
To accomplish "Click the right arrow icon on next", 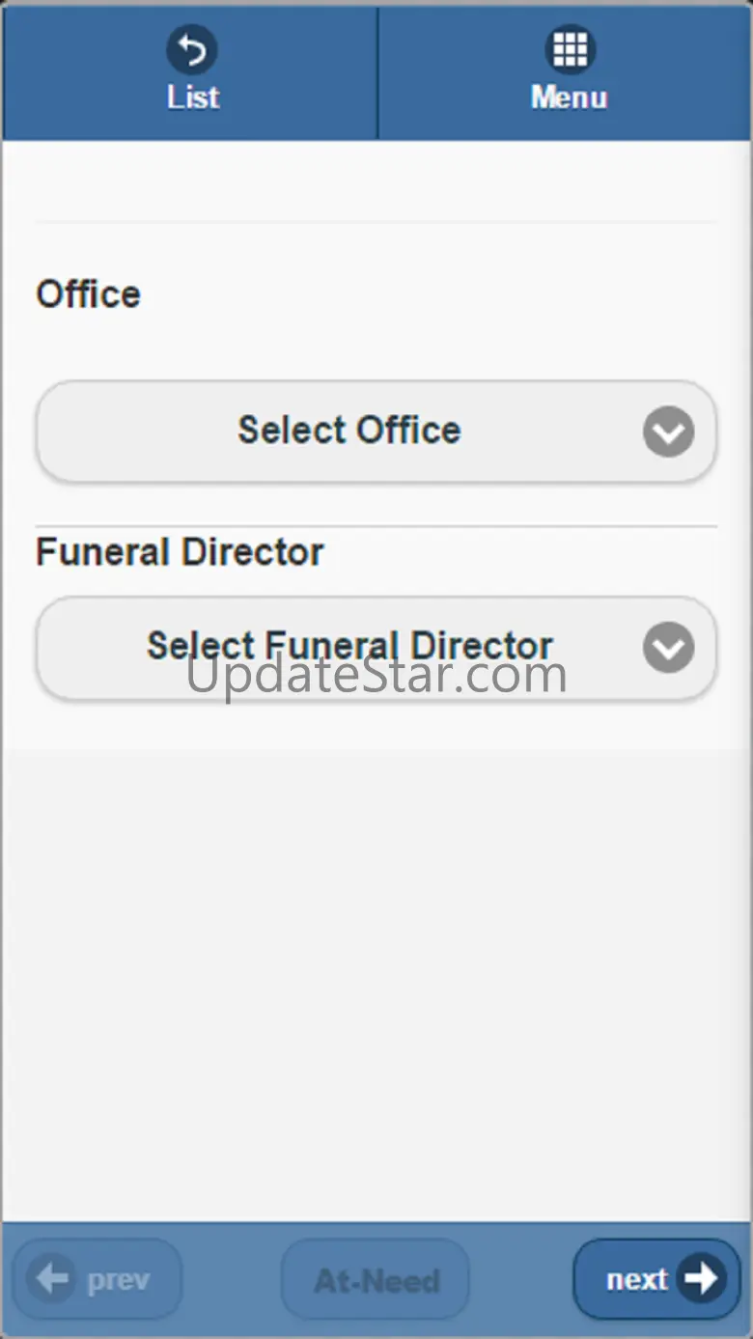I will 701,1278.
